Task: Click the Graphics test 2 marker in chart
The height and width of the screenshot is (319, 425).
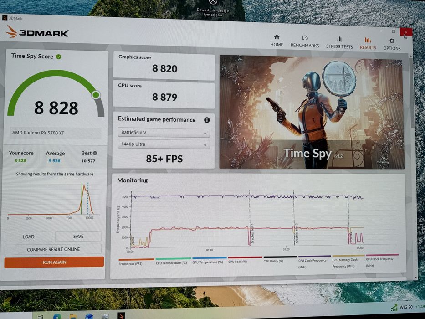Action: [x=297, y=233]
